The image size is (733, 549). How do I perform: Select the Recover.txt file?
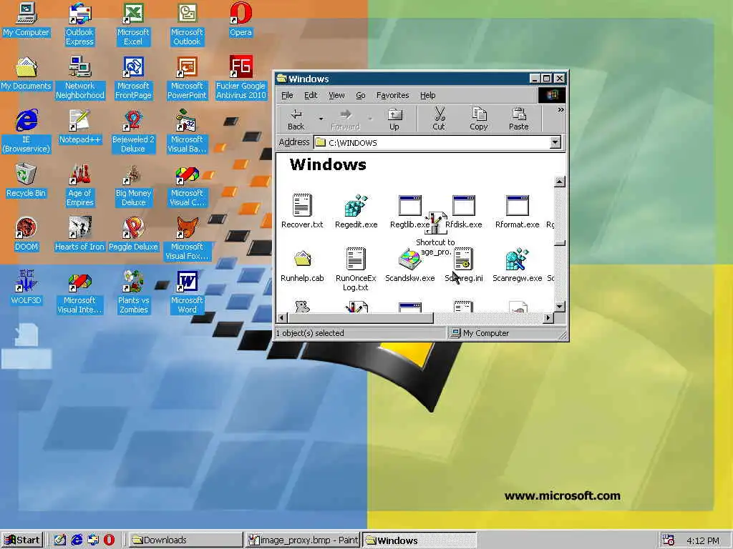point(302,212)
